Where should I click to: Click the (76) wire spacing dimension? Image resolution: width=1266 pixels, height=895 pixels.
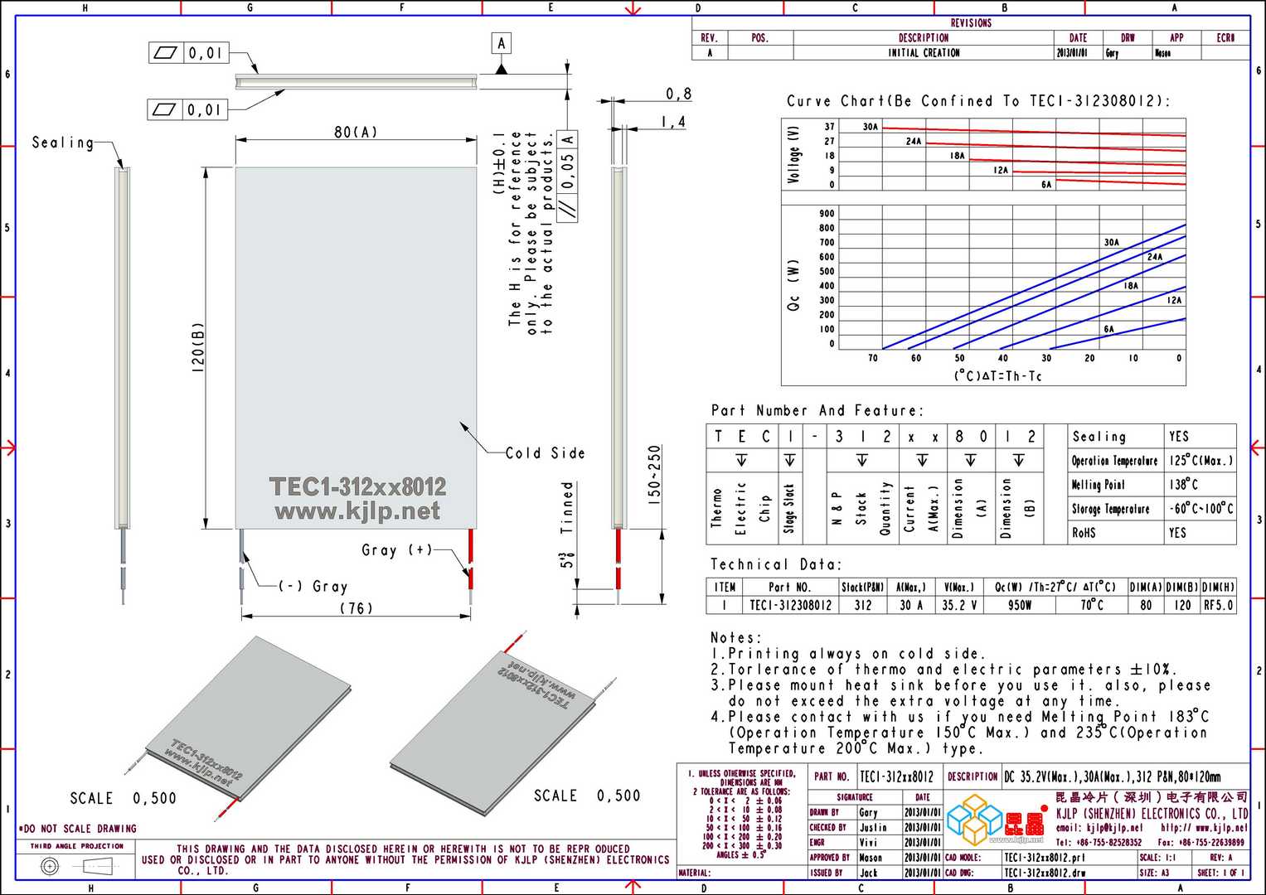tap(356, 608)
